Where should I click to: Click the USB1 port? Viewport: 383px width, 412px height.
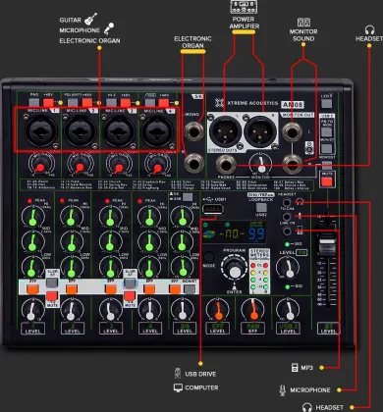click(213, 209)
